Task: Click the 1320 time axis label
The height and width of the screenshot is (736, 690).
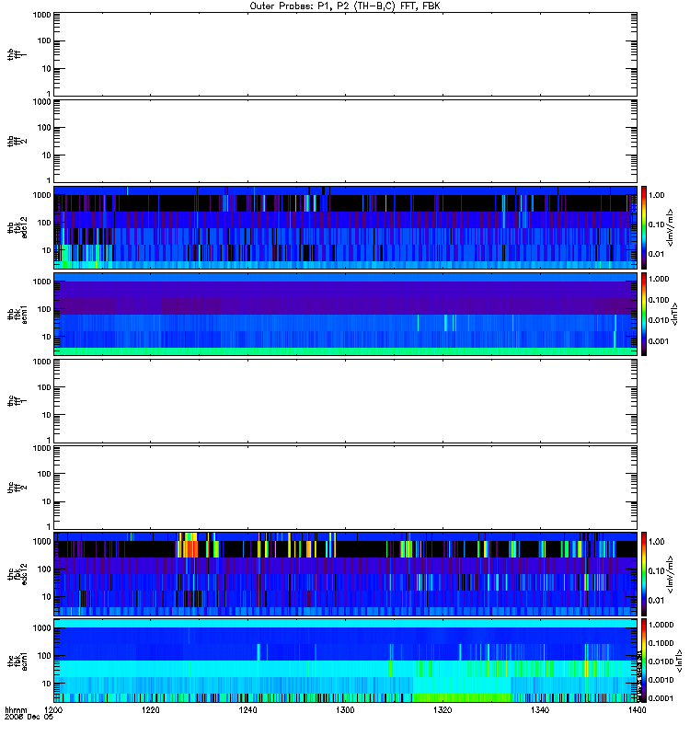Action: pyautogui.click(x=443, y=710)
